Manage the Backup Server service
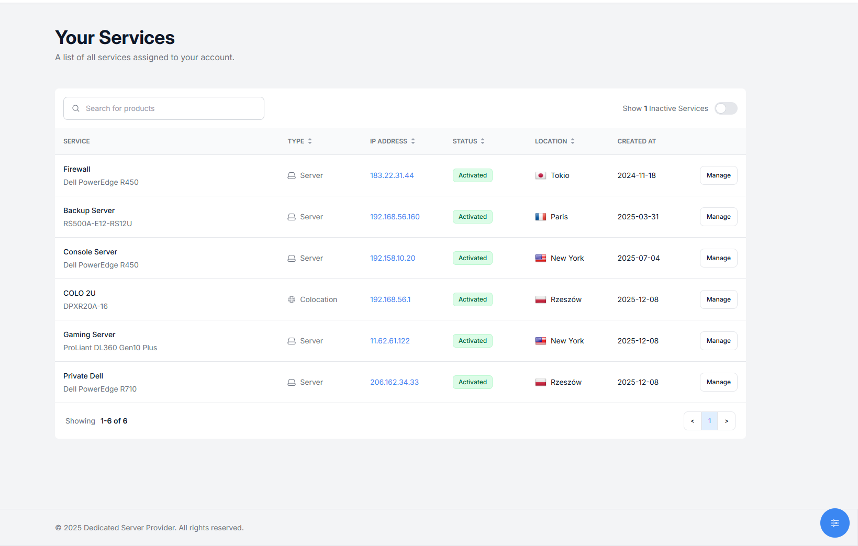858x546 pixels. click(x=718, y=217)
